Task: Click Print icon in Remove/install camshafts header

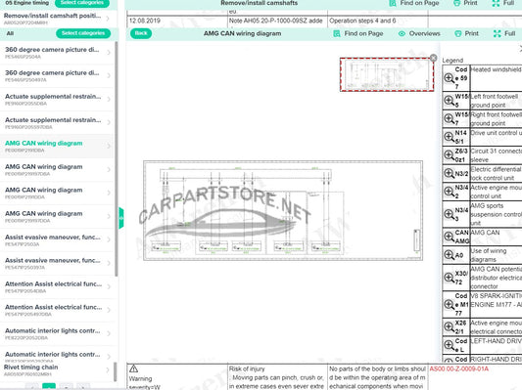Action: click(x=456, y=3)
